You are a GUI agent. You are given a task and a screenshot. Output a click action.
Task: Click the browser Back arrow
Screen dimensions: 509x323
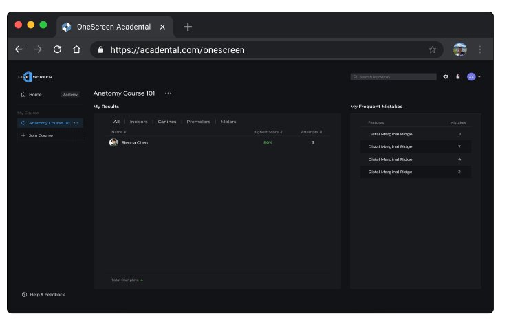(x=19, y=49)
